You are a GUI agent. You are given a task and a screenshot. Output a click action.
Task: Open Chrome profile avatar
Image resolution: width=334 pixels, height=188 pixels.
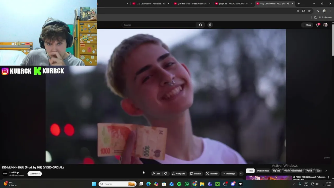click(x=324, y=11)
